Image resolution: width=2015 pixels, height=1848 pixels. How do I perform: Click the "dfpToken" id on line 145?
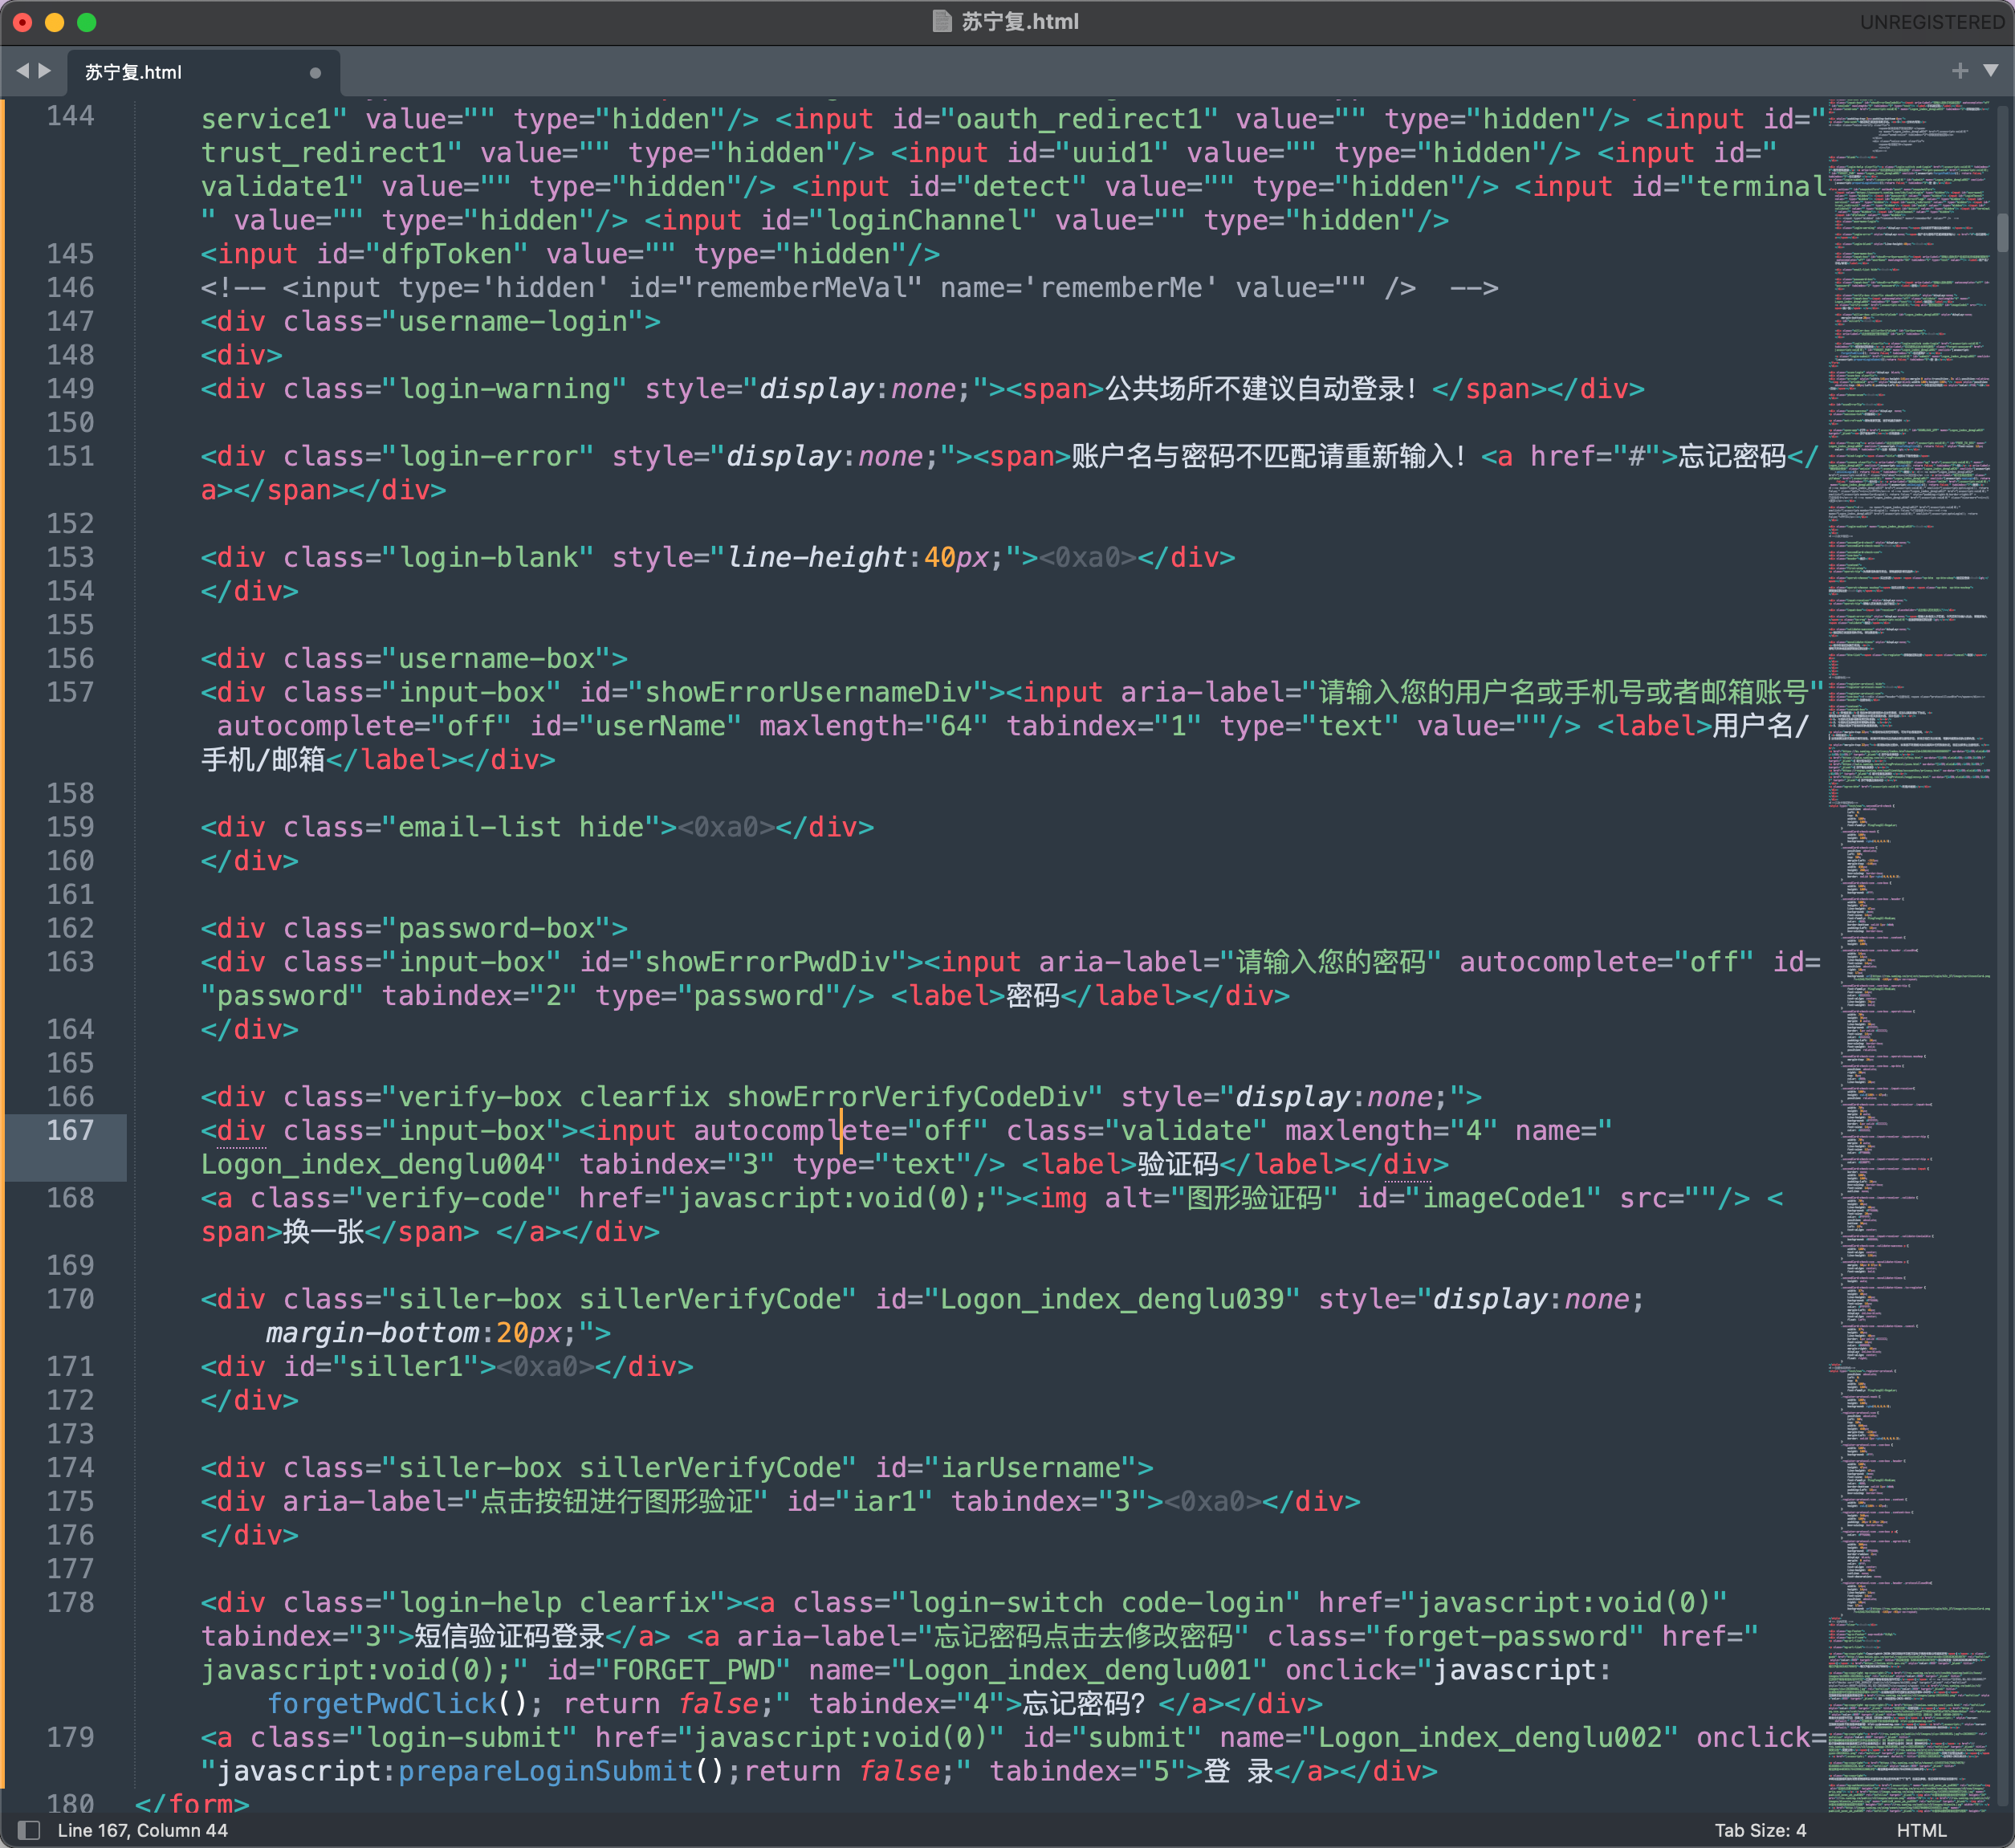[x=447, y=254]
